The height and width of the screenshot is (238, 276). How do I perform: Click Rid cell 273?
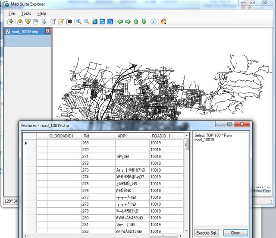[98, 170]
